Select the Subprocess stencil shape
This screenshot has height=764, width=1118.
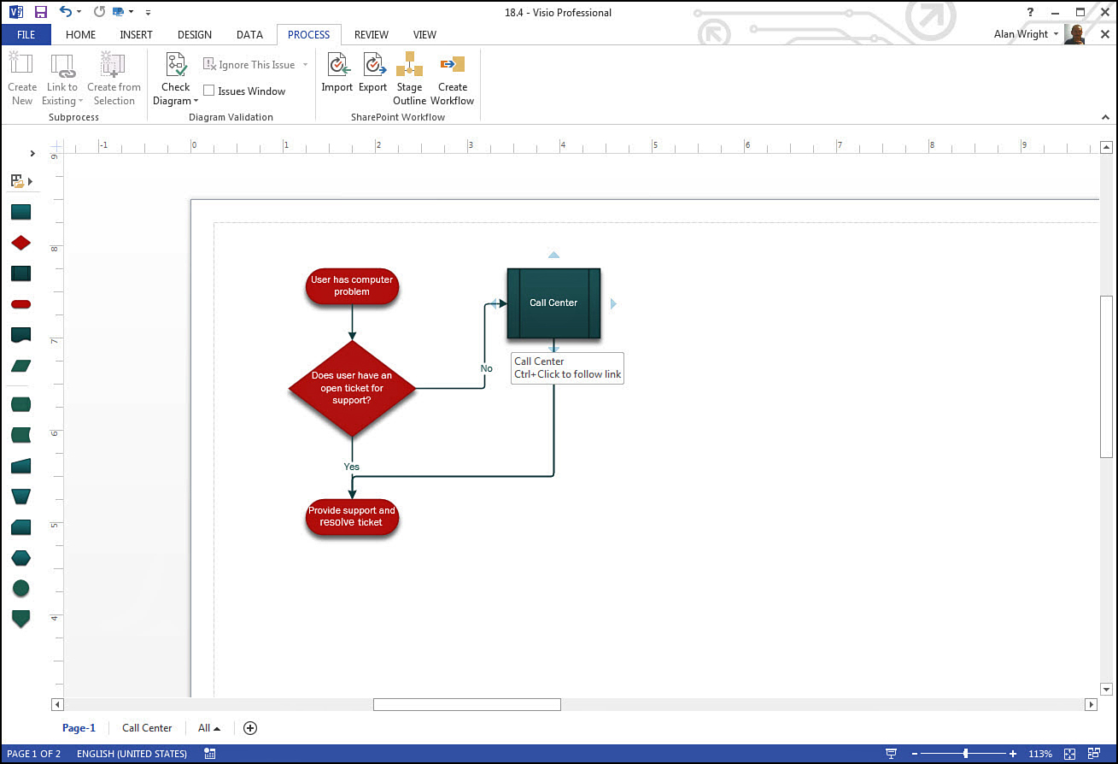point(21,273)
